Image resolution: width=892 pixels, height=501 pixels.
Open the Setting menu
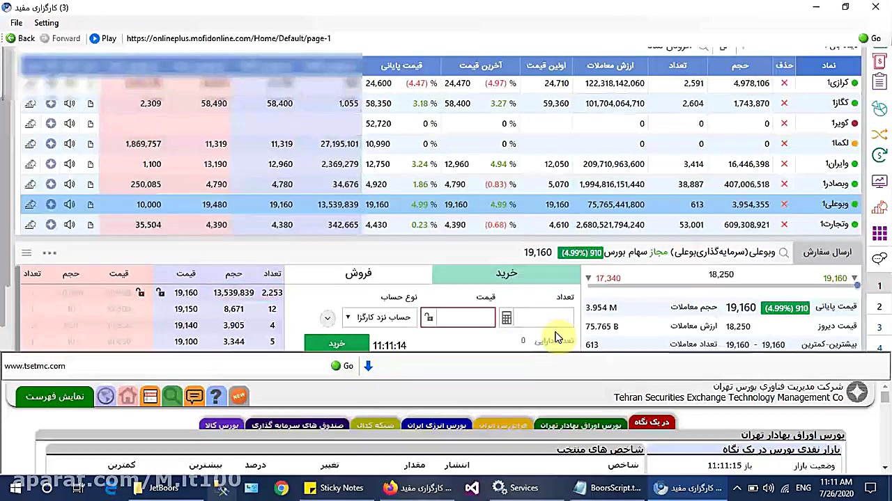pyautogui.click(x=46, y=23)
